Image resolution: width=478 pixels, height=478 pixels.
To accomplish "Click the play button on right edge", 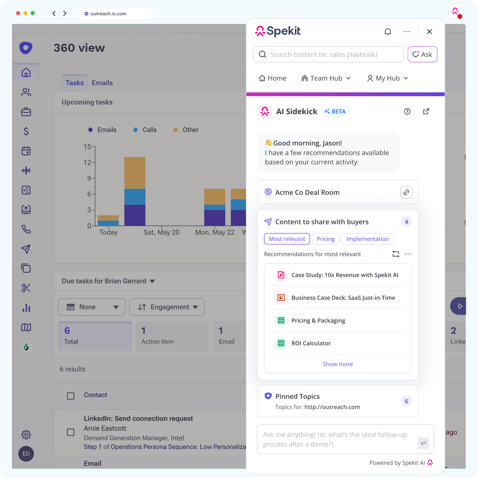I will click(459, 306).
